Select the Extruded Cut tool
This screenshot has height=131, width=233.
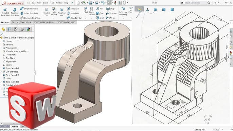tap(46, 12)
